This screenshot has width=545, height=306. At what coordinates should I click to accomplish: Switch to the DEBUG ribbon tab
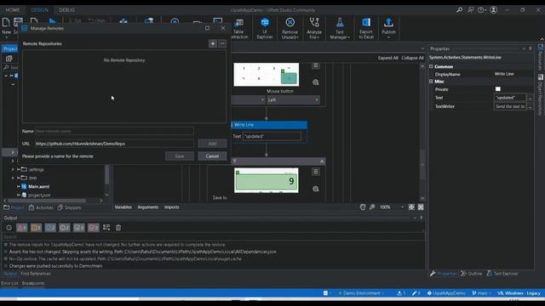(66, 10)
